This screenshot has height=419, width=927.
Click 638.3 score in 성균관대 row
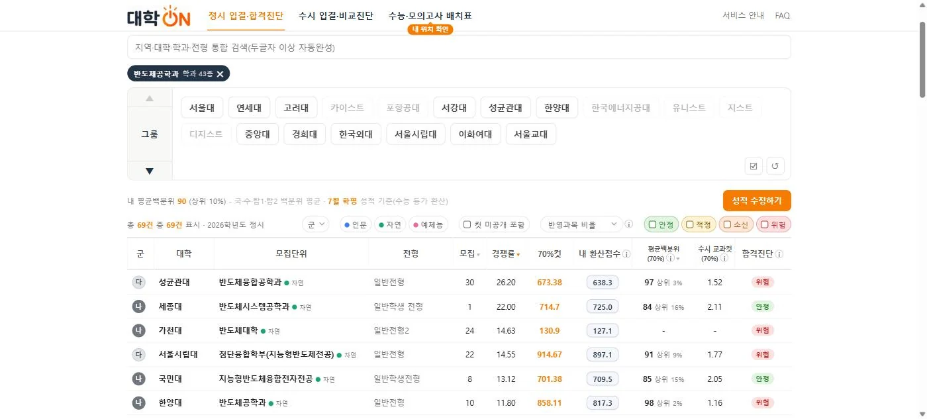pos(603,282)
